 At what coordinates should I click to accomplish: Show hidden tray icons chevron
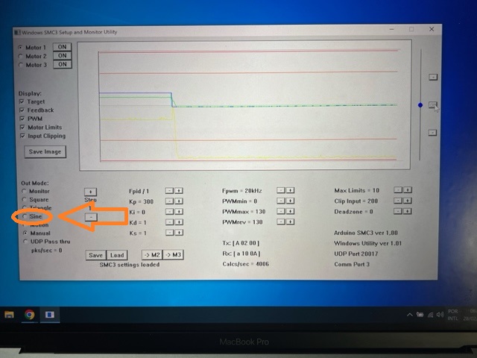[x=410, y=315]
